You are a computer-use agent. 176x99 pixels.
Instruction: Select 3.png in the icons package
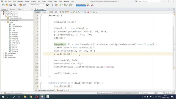coord(13,31)
